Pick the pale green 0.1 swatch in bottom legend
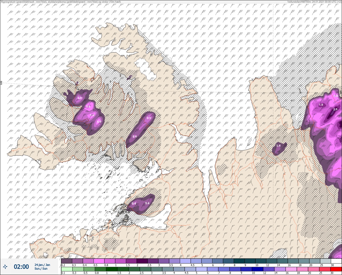Image resolution: width=342 pixels, height=275 pixels. tap(67, 269)
